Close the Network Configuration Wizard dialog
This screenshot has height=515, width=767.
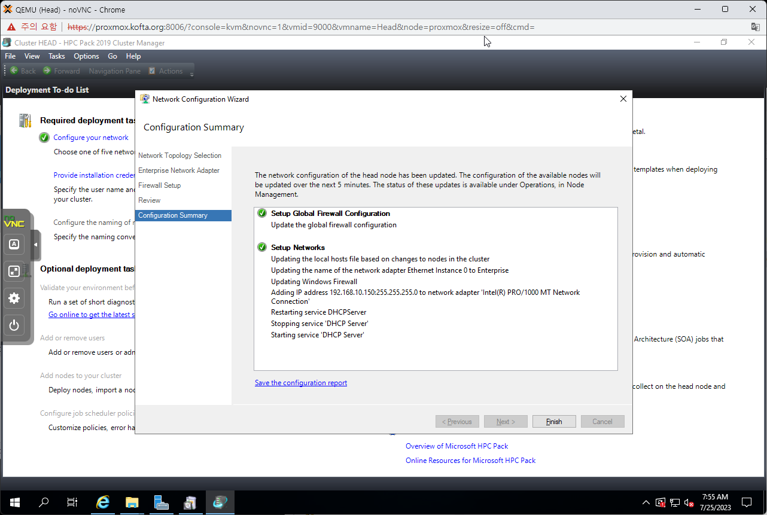tap(623, 99)
